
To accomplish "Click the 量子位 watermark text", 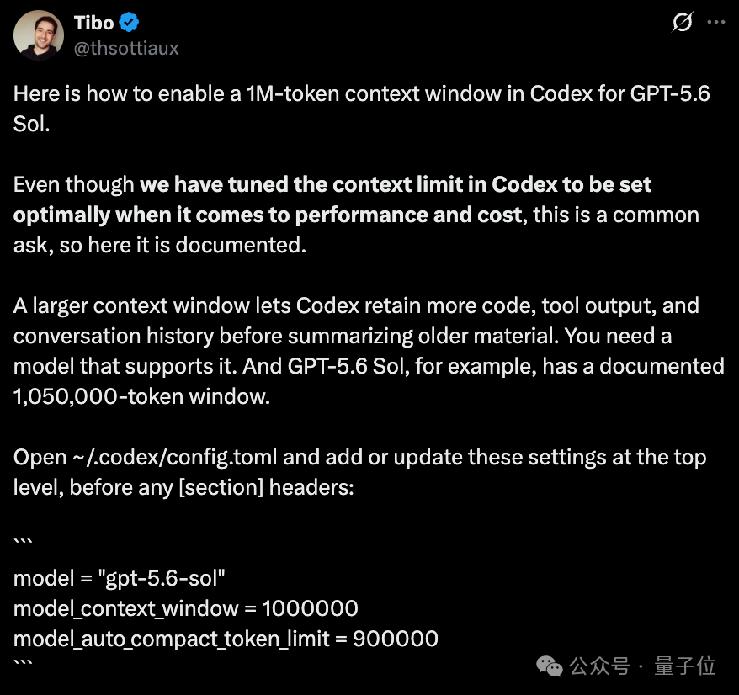I will click(x=684, y=666).
